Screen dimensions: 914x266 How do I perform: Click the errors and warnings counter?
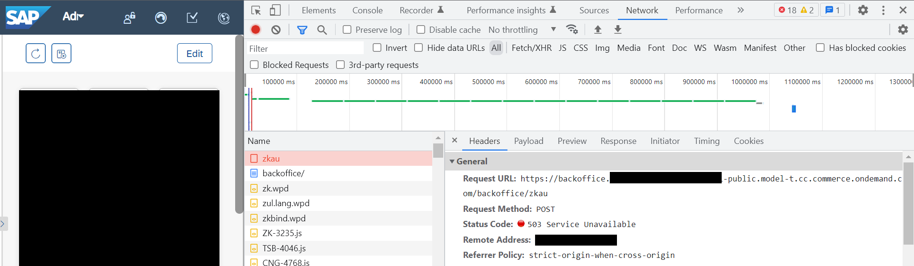click(x=796, y=10)
